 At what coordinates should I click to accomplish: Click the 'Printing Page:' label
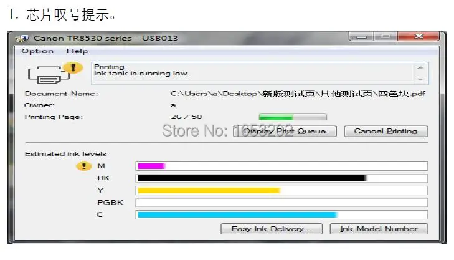pyautogui.click(x=54, y=117)
